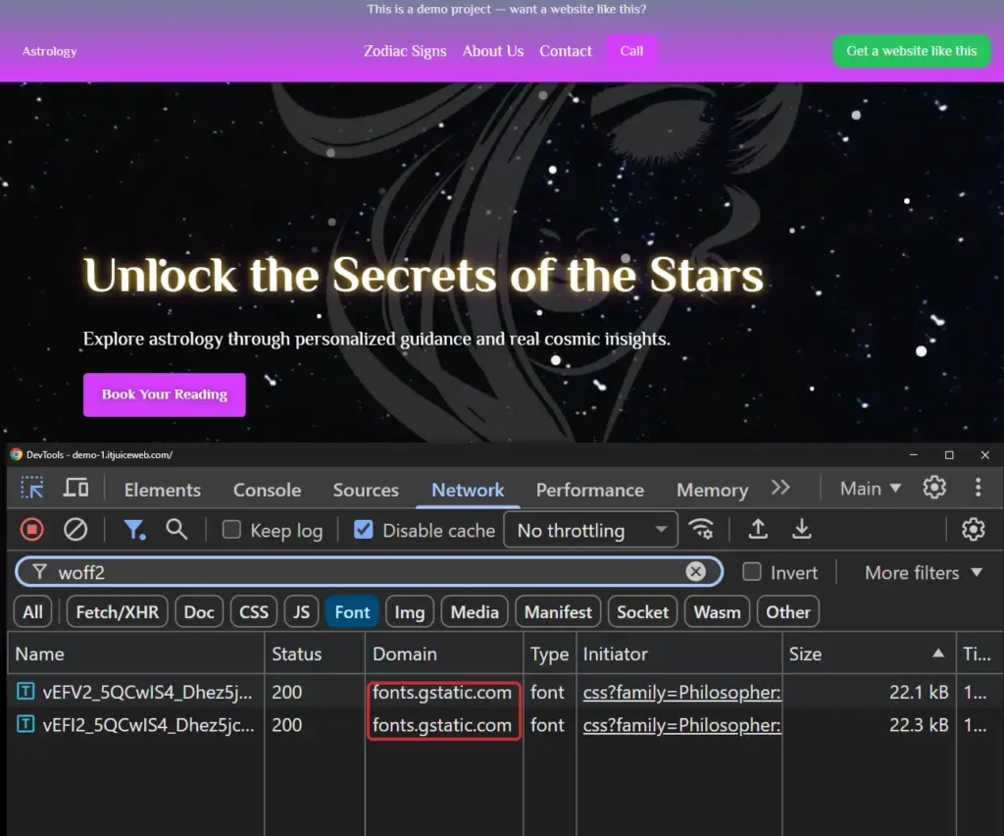Sort by the Initiator column header
The width and height of the screenshot is (1004, 836).
click(x=679, y=653)
